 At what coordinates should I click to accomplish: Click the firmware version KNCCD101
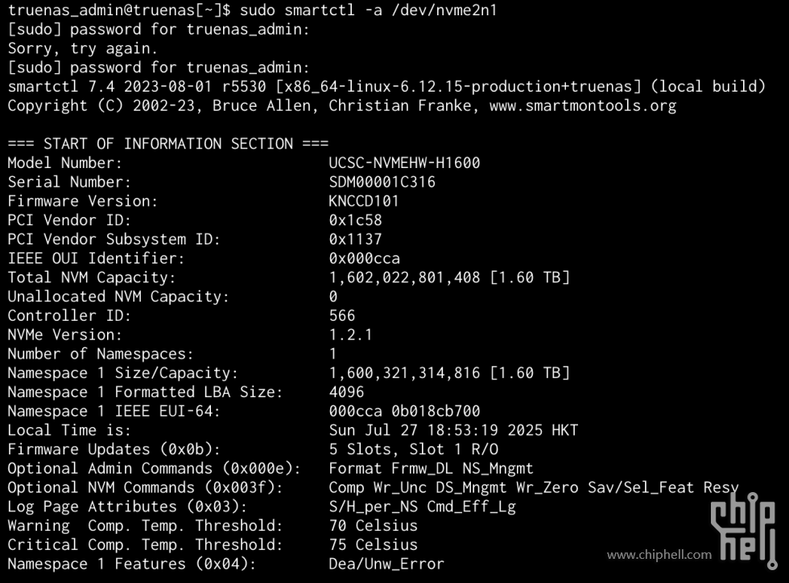click(x=364, y=201)
